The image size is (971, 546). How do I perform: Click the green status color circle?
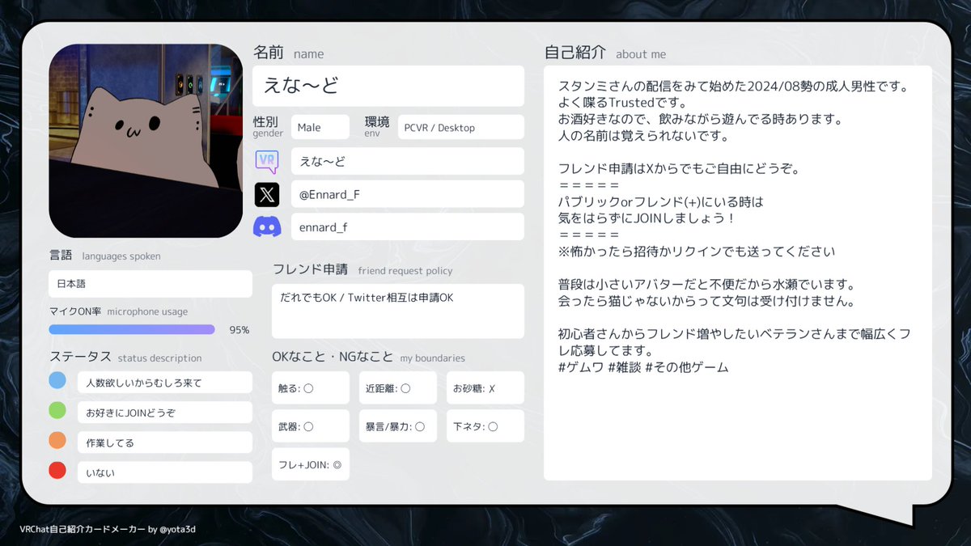coord(57,411)
